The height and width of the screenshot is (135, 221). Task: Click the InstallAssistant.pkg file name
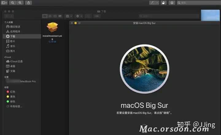point(52,37)
